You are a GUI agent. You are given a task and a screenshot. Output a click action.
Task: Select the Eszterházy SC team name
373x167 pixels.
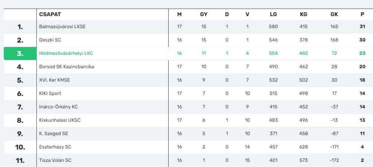point(55,147)
